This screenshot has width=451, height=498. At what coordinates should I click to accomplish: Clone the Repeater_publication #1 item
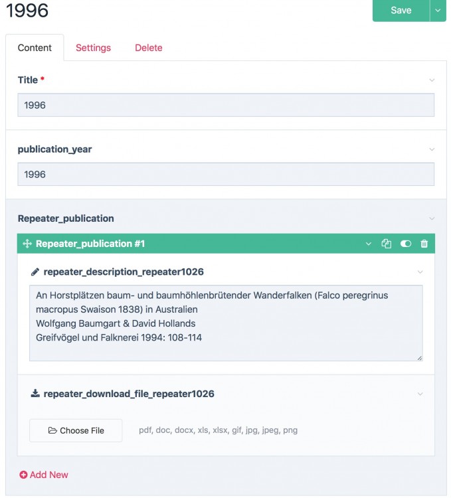point(387,244)
